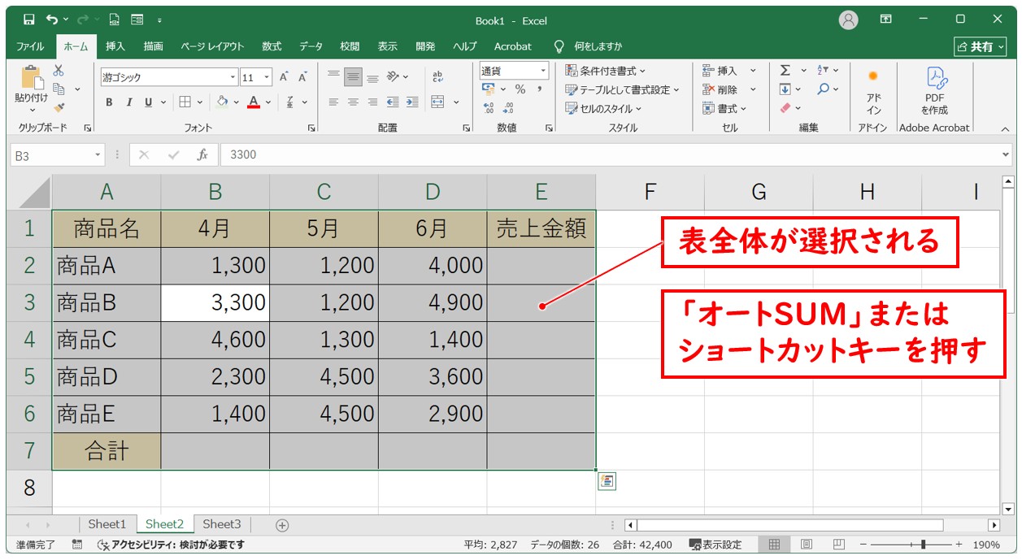Click the Create PDF Adobe Acrobat icon
The width and height of the screenshot is (1022, 560).
point(934,91)
